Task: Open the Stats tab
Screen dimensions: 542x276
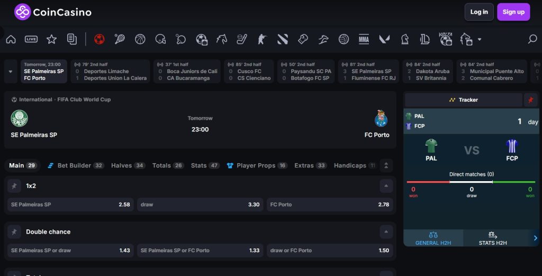Action: click(x=205, y=166)
